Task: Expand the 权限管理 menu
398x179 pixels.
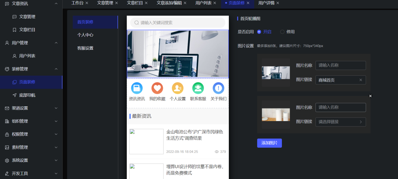Action: tap(56, 134)
